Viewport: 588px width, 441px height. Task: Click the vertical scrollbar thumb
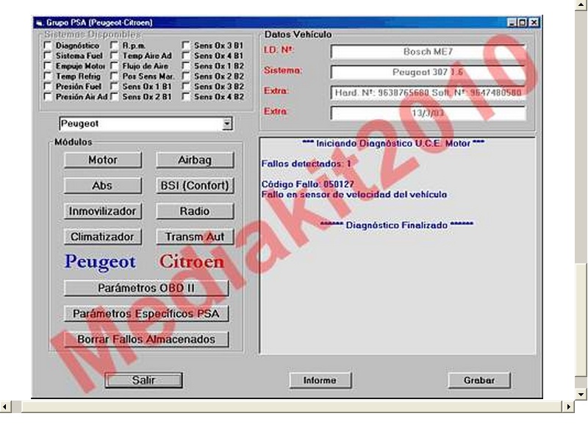coord(581,320)
